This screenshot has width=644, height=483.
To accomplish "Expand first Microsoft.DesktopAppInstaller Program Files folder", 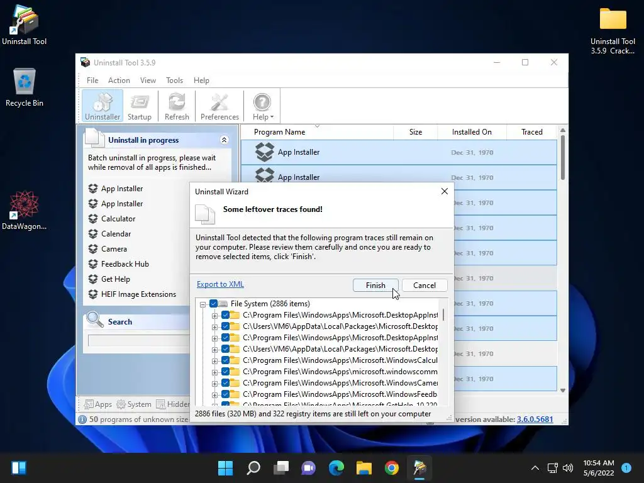I will tap(214, 316).
